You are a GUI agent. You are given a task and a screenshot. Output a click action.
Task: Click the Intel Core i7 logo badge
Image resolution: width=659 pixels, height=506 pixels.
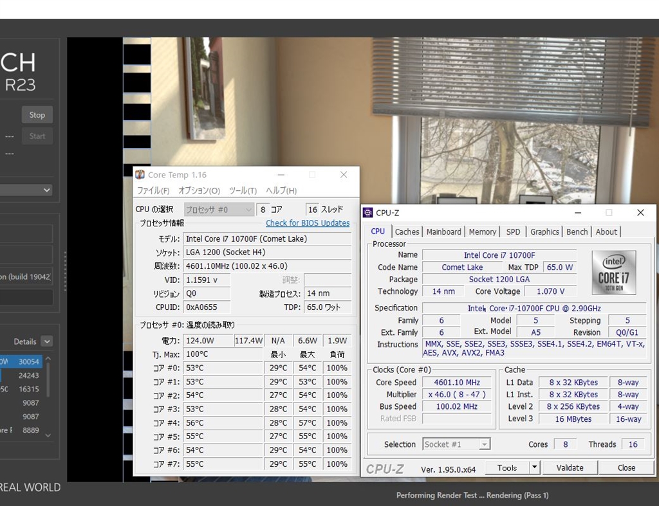[613, 273]
